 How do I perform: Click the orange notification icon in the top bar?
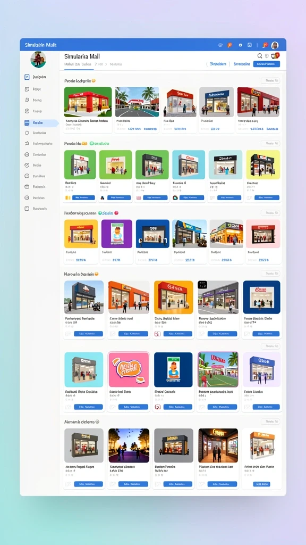click(x=229, y=45)
